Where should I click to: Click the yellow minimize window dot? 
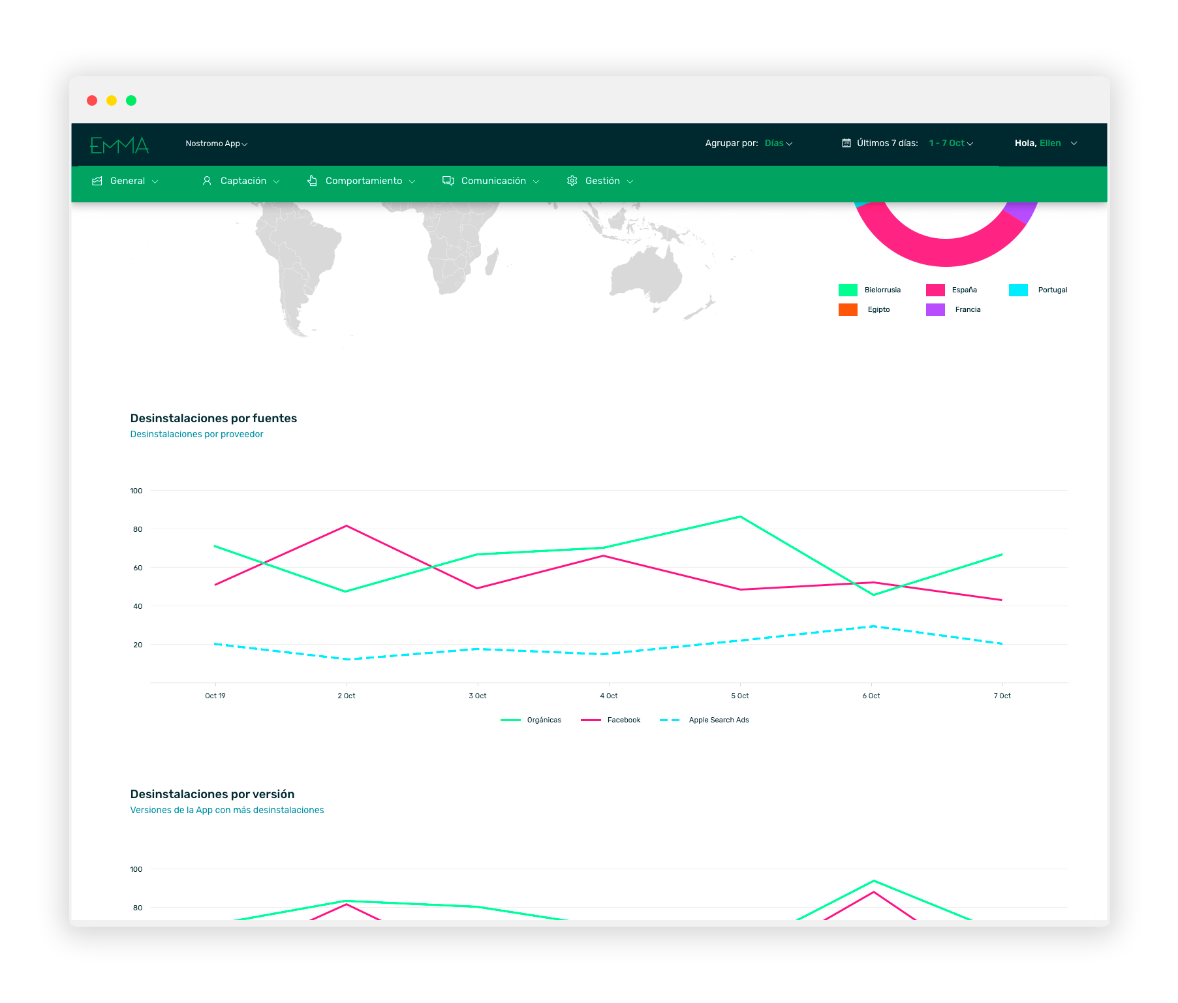(x=112, y=100)
